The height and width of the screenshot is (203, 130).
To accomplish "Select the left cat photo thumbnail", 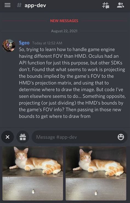I will (33, 173).
